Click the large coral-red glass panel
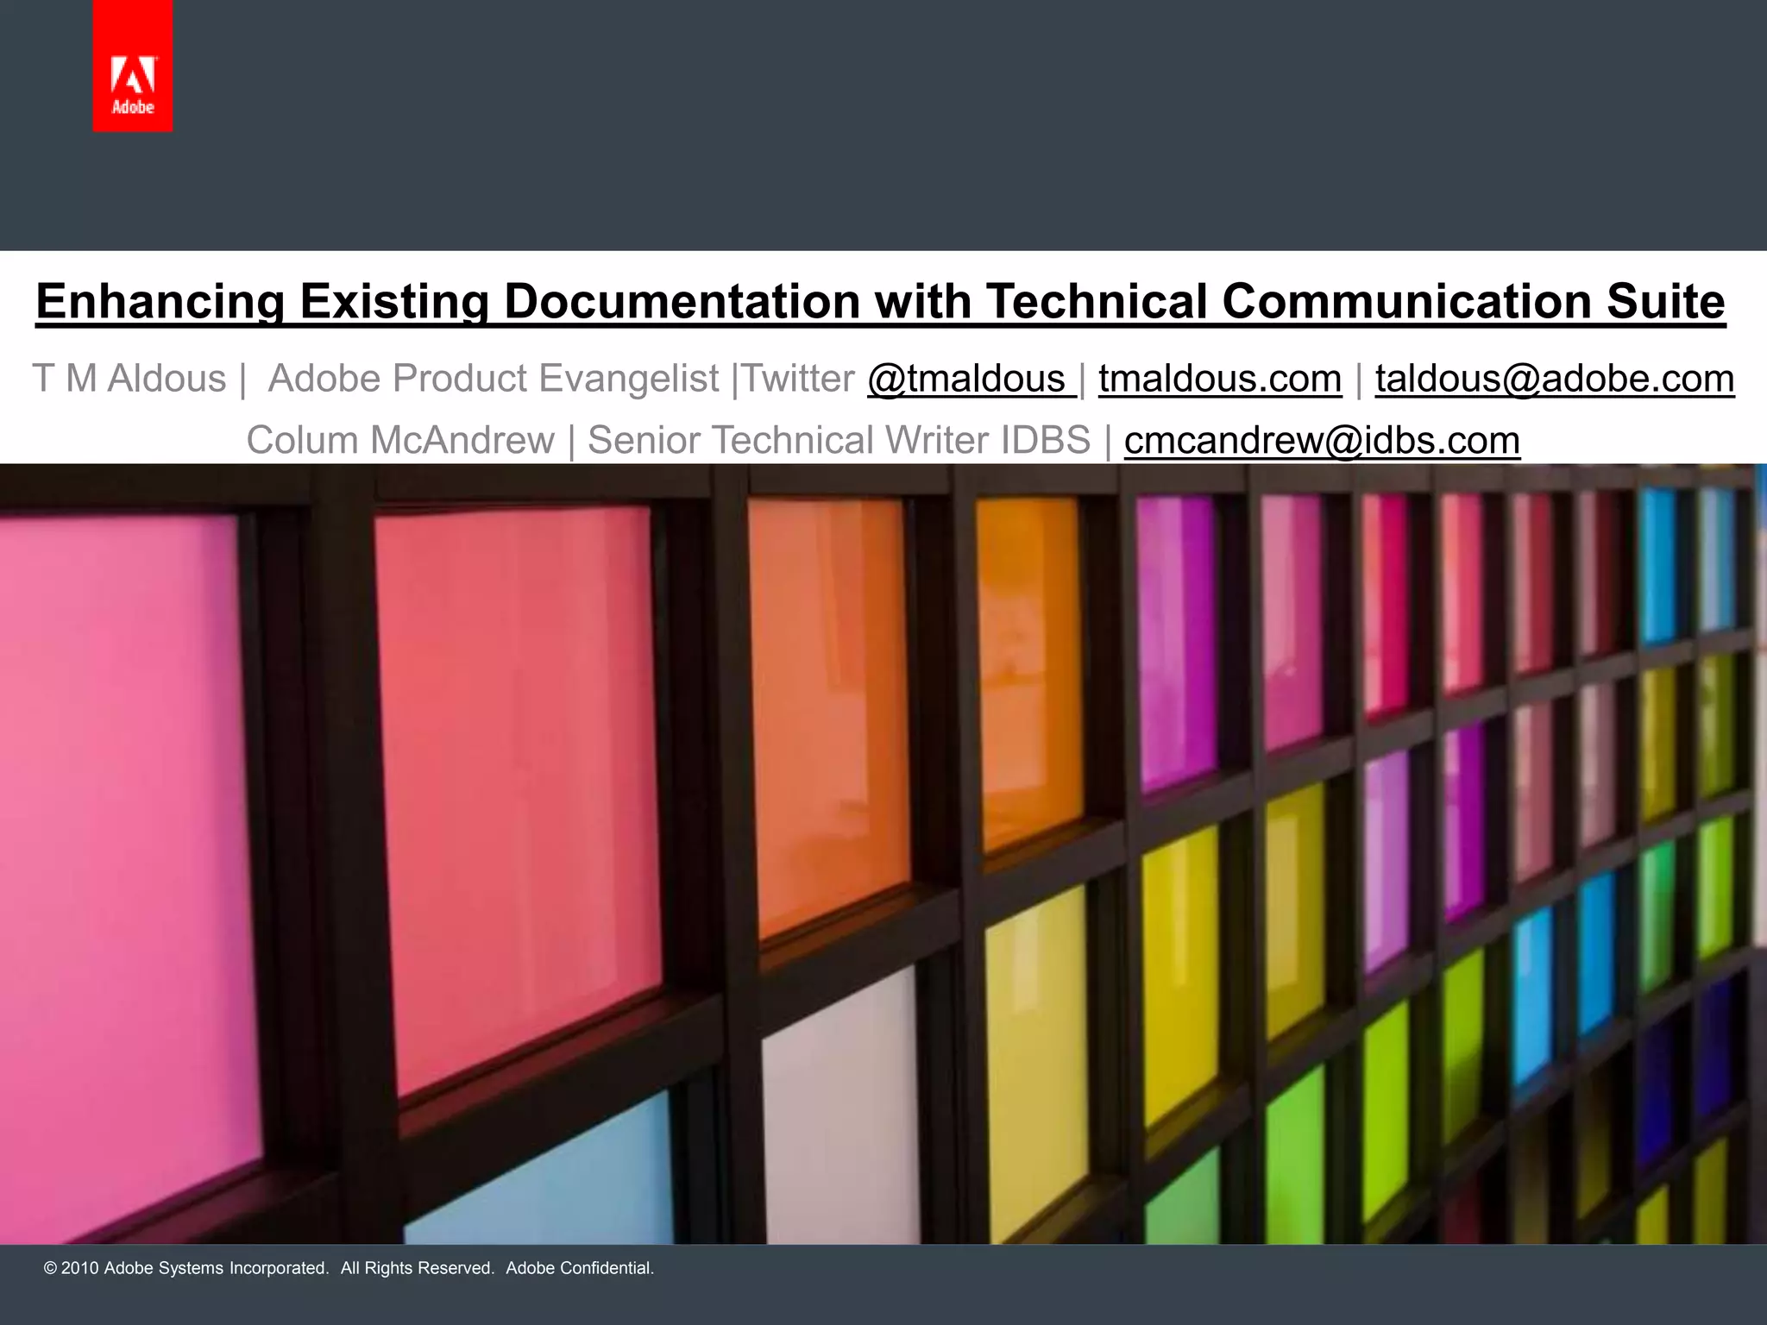This screenshot has width=1767, height=1325. point(518,776)
